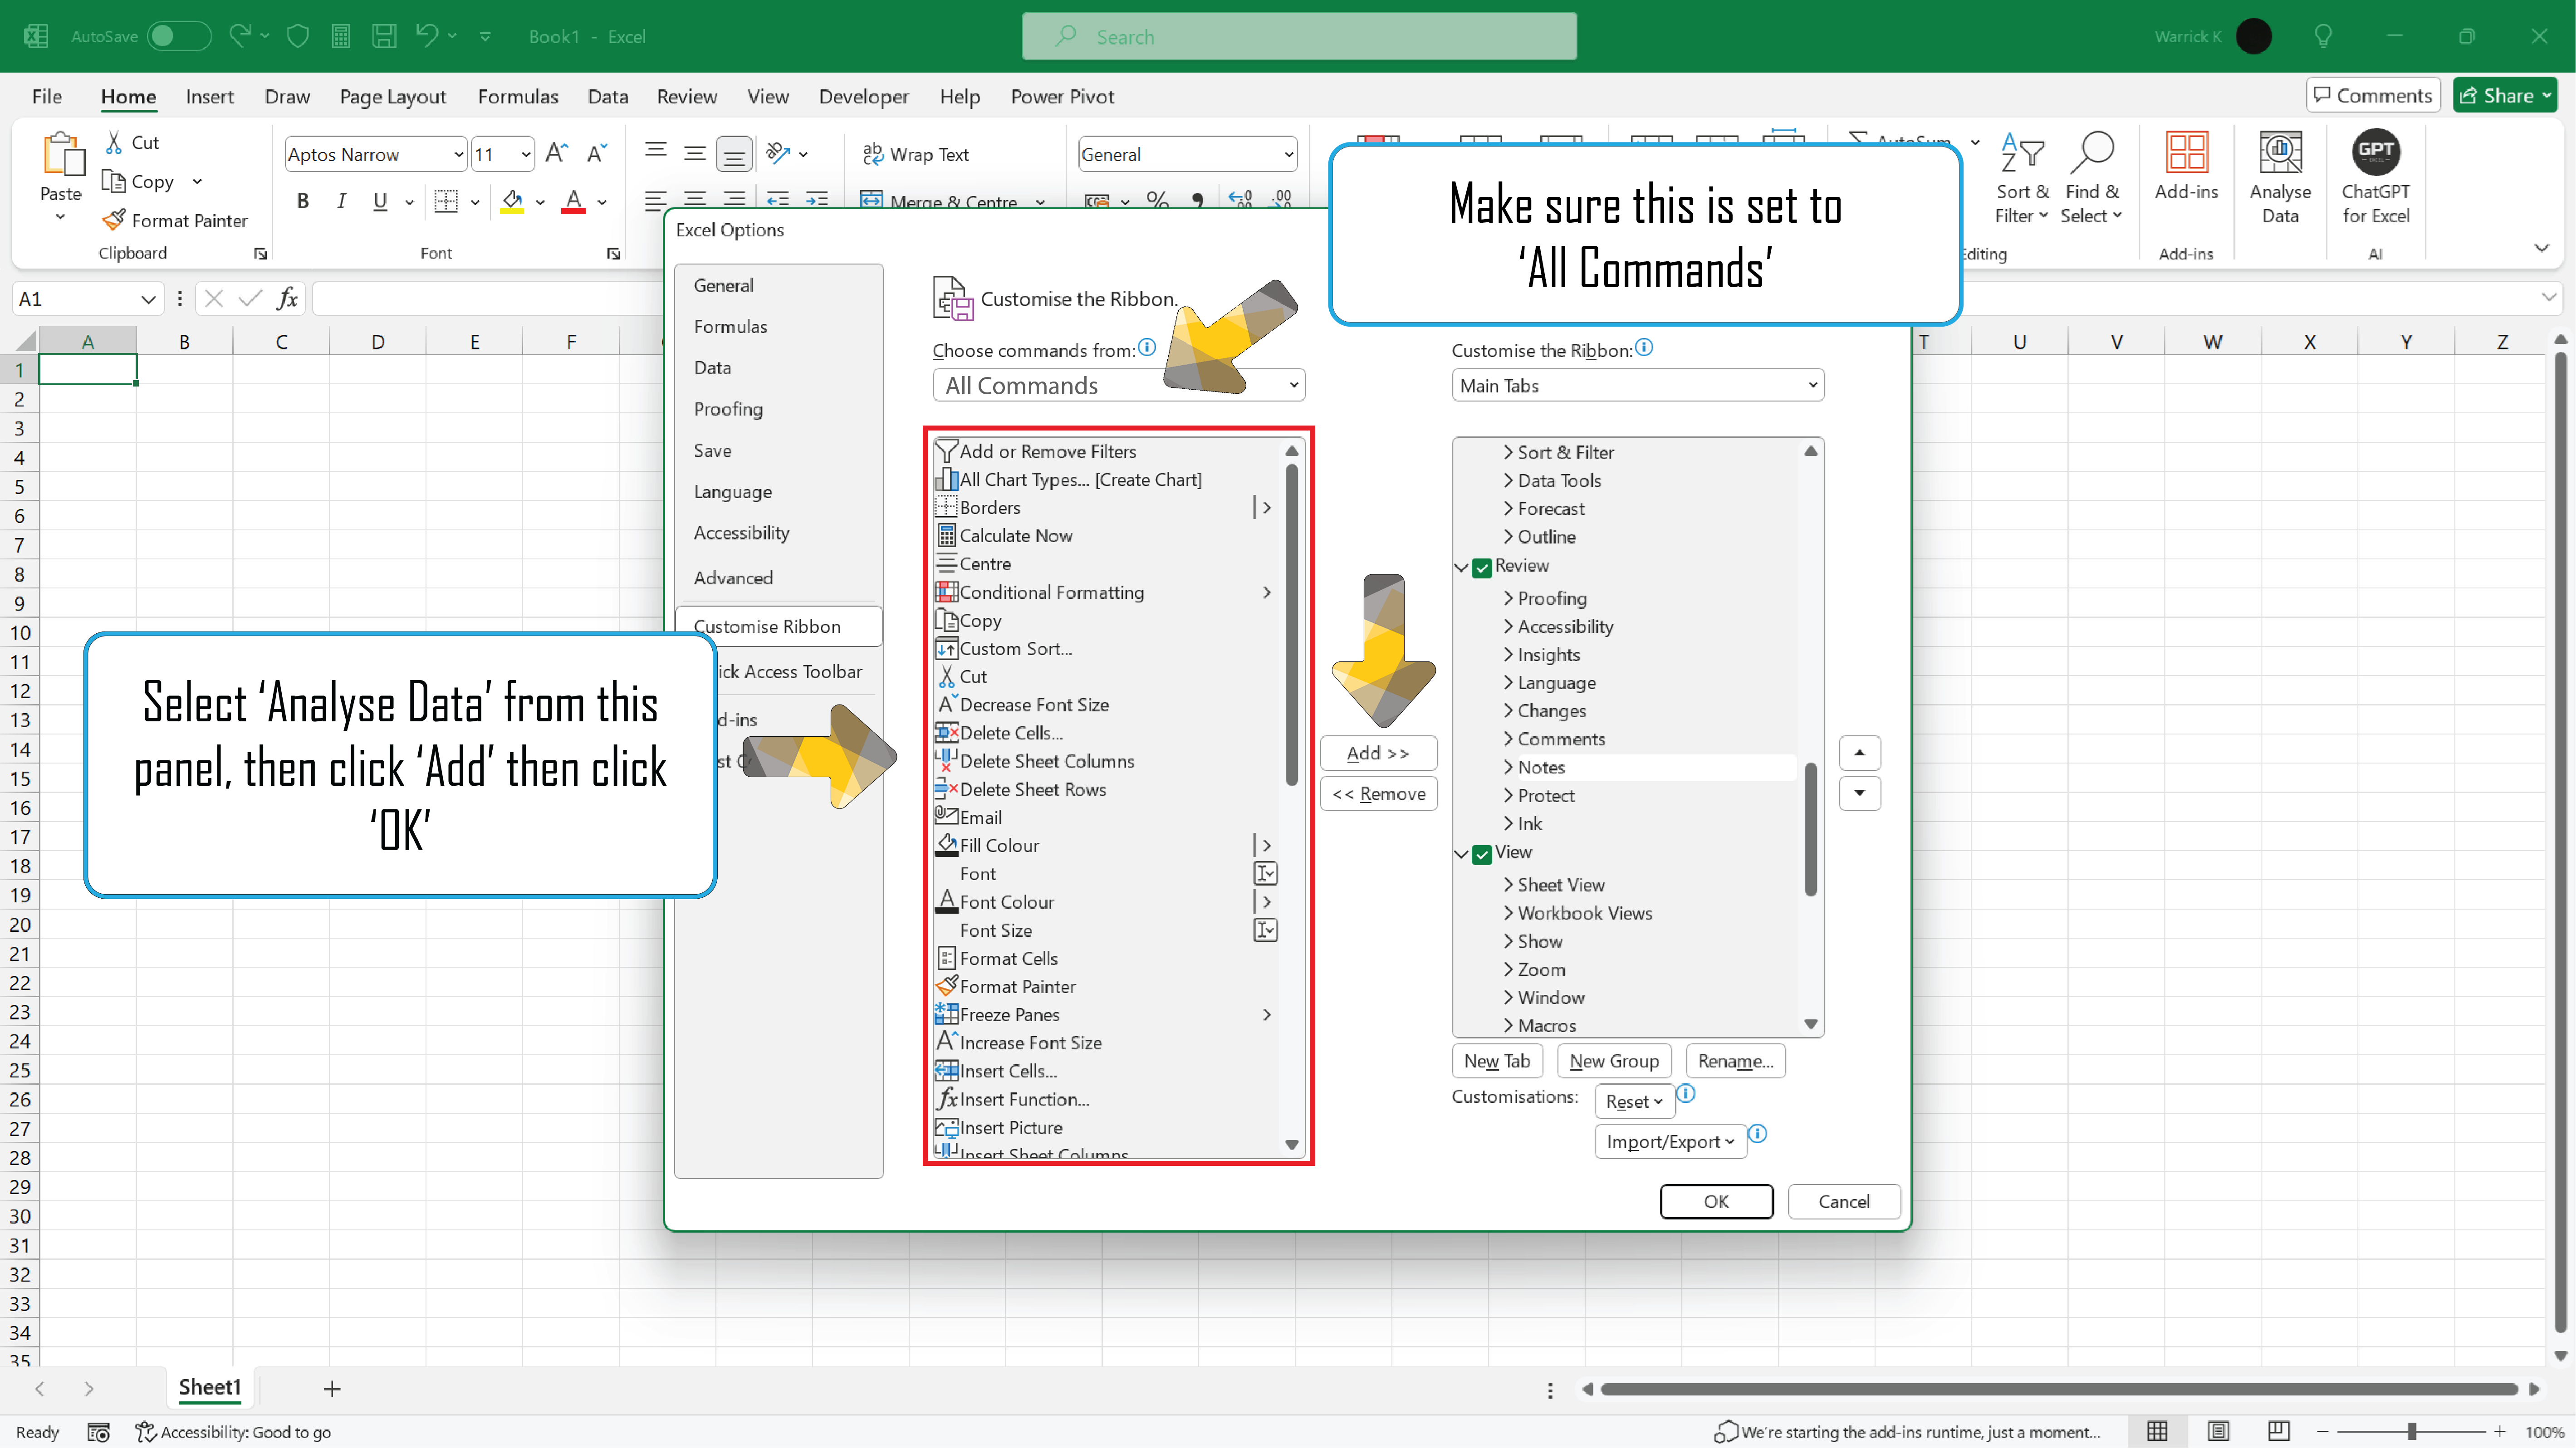
Task: Select Freeze Panes in commands list
Action: click(1105, 1014)
